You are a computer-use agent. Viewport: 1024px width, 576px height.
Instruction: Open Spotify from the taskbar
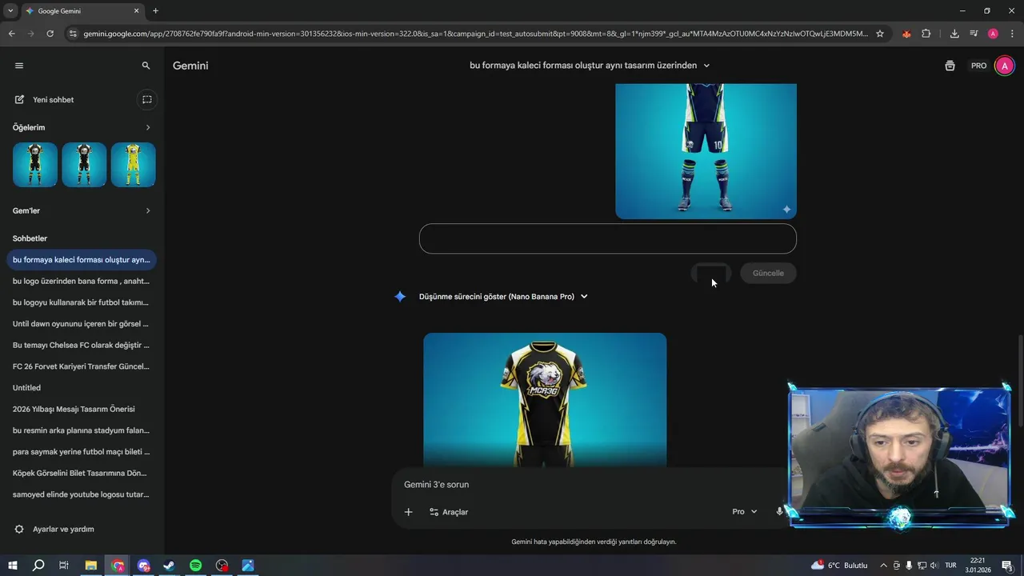pos(196,566)
